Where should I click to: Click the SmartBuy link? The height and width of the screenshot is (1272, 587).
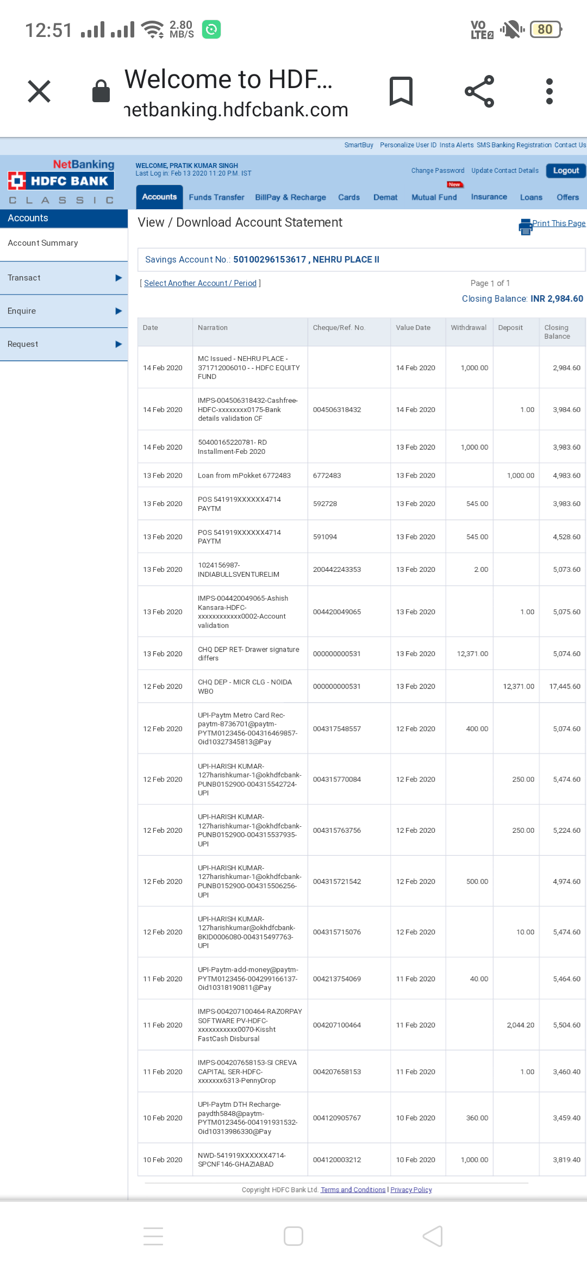[x=359, y=145]
